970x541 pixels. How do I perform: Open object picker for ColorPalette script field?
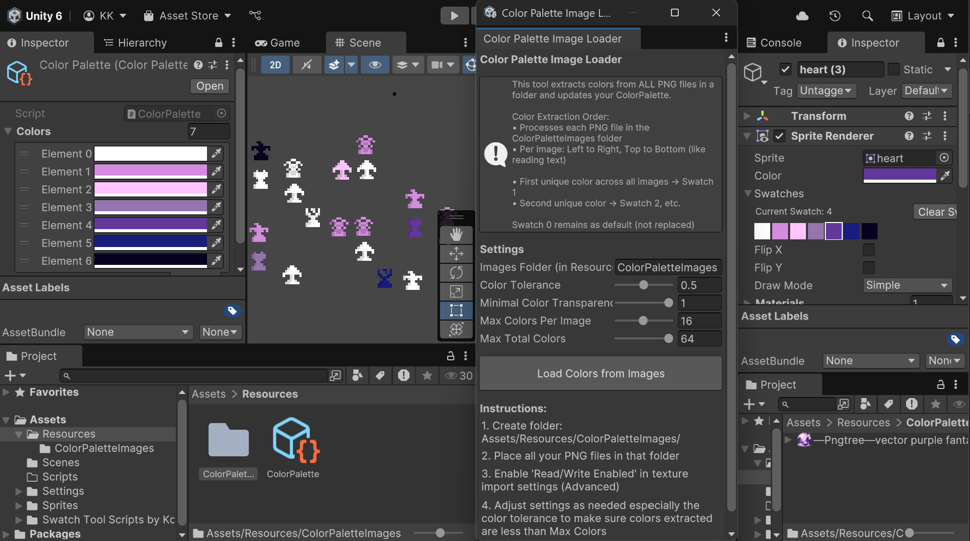pyautogui.click(x=221, y=113)
